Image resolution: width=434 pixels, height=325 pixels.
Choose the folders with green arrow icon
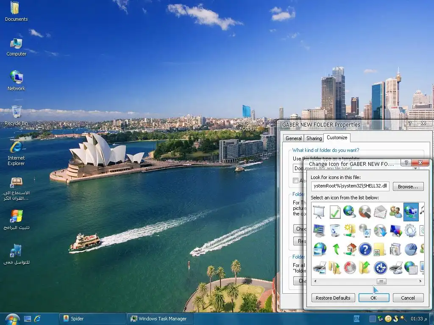335,267
